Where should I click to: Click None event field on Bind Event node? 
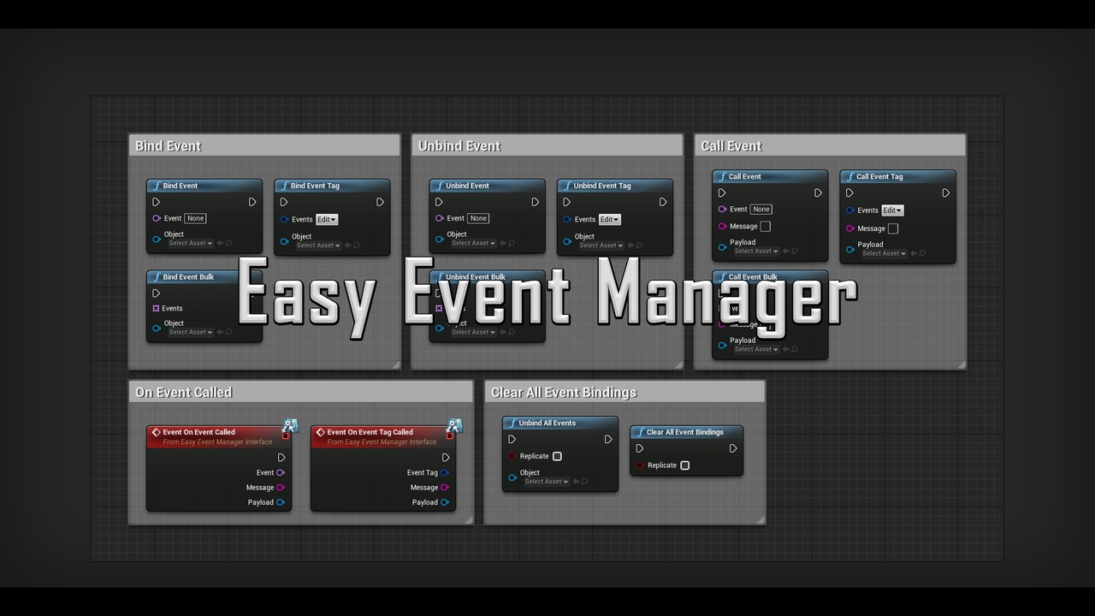point(196,218)
